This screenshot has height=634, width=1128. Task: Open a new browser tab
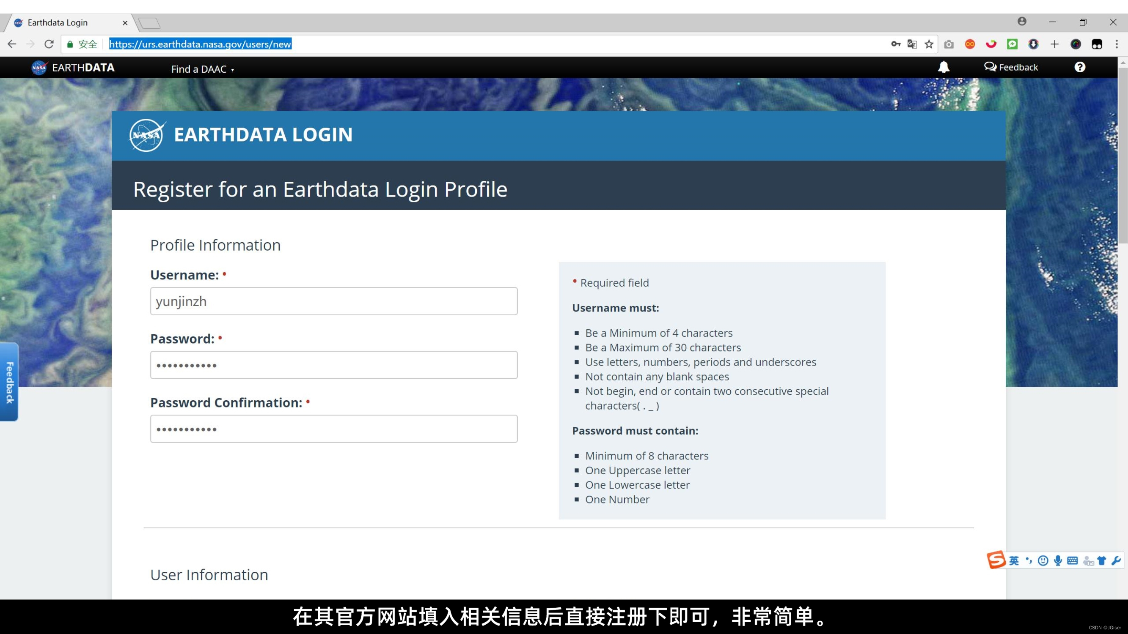[x=149, y=23]
